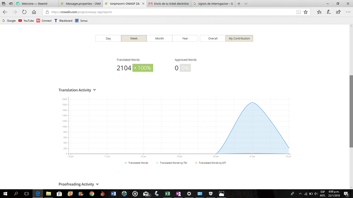Show My Contribution report
The width and height of the screenshot is (353, 198).
pyautogui.click(x=239, y=38)
